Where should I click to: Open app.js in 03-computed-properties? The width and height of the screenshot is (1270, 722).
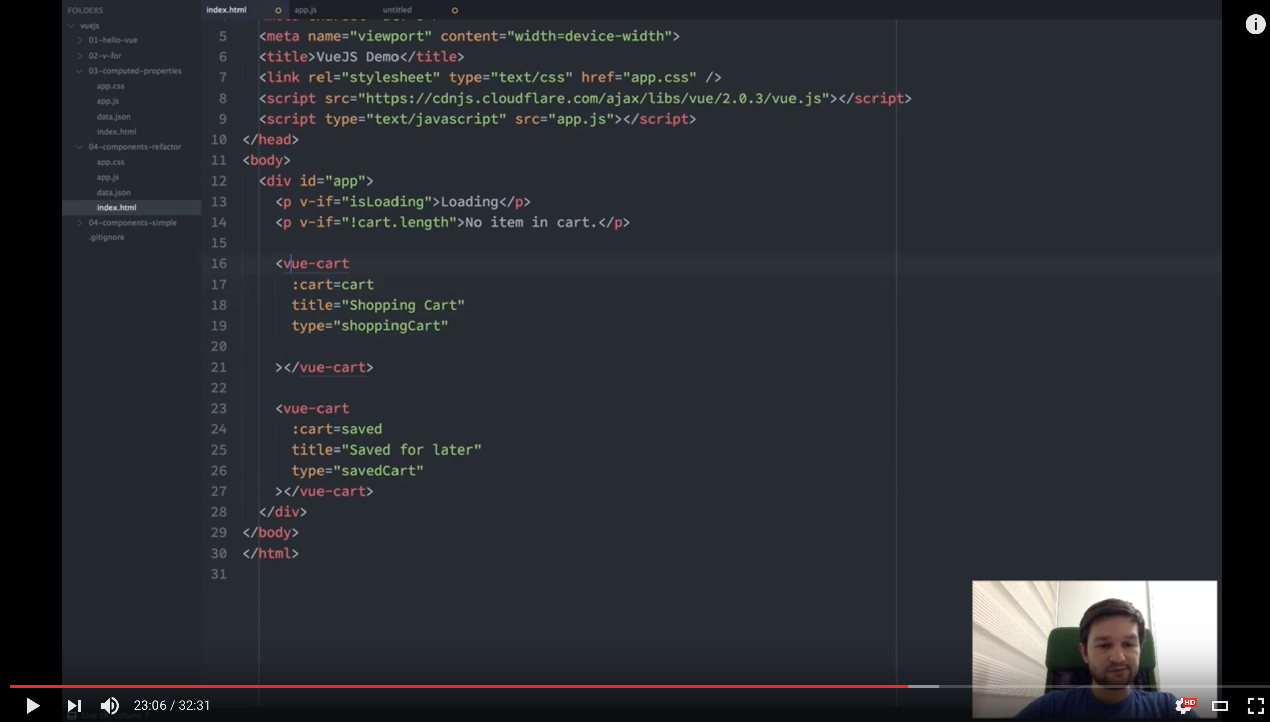(108, 101)
